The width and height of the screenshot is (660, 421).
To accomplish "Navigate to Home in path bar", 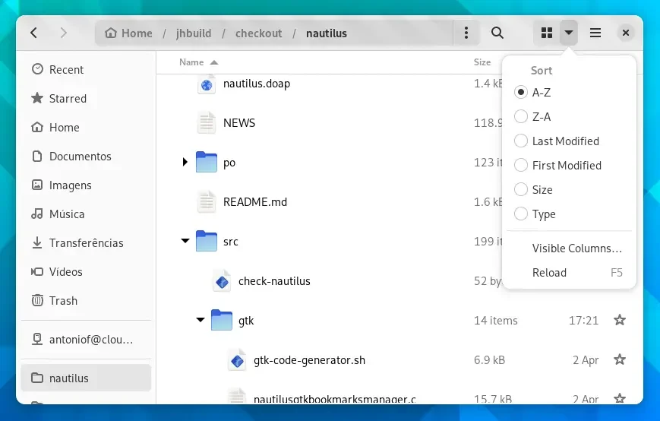I will tap(128, 33).
